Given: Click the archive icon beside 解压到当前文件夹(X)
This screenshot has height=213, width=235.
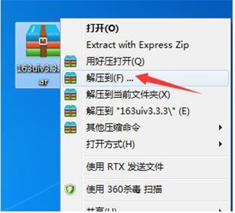Looking at the screenshot, I should (70, 95).
